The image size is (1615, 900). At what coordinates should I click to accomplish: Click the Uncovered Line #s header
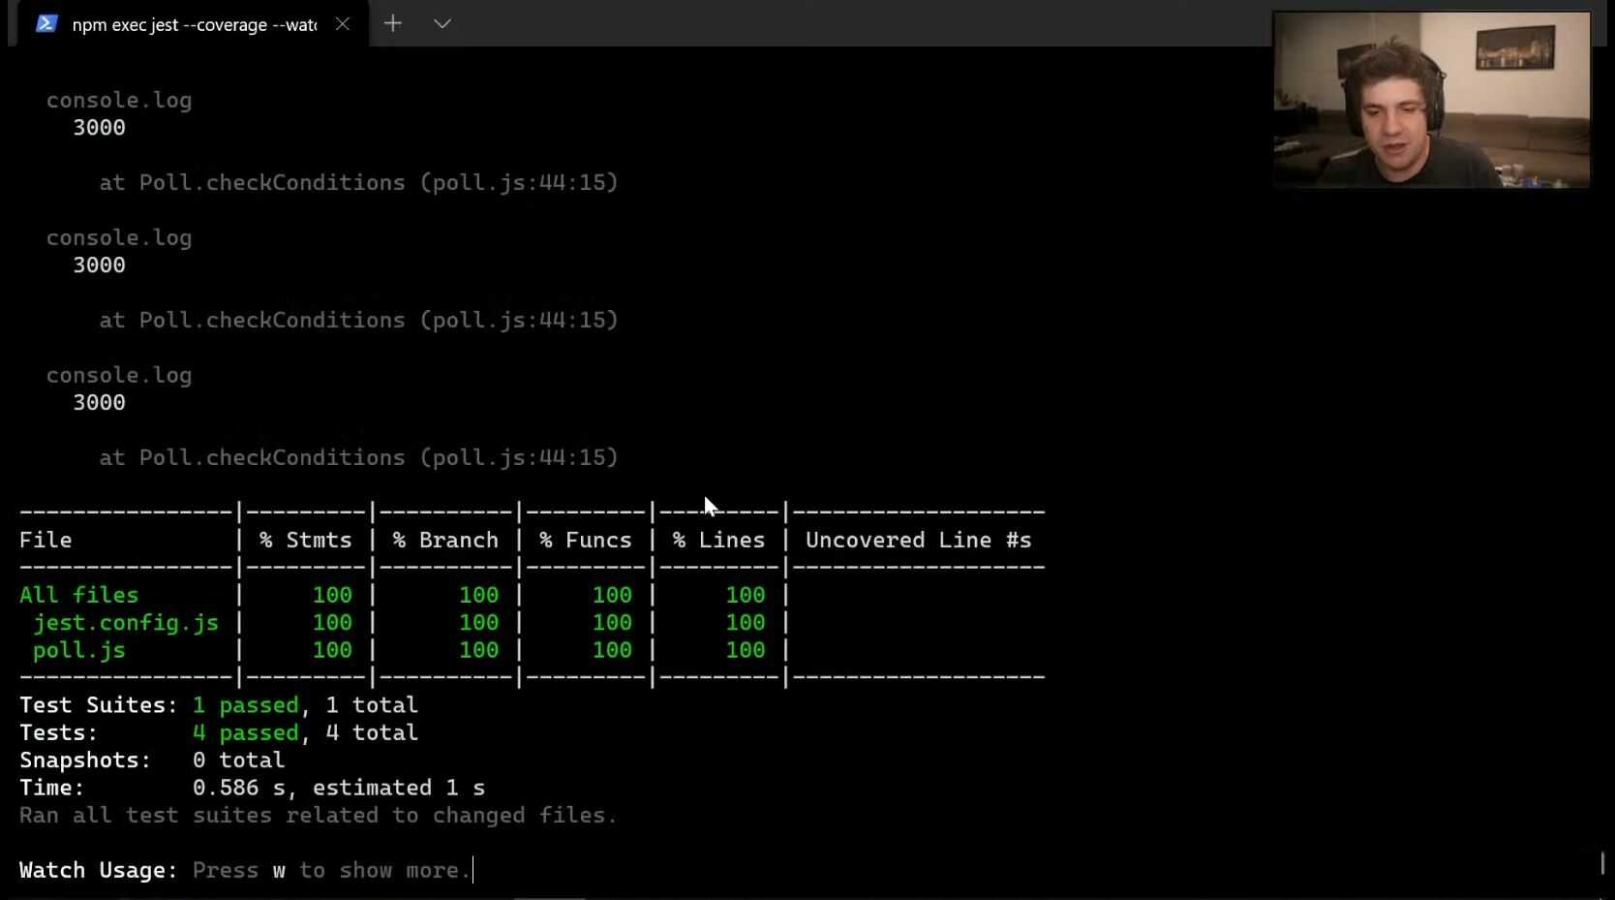[918, 540]
